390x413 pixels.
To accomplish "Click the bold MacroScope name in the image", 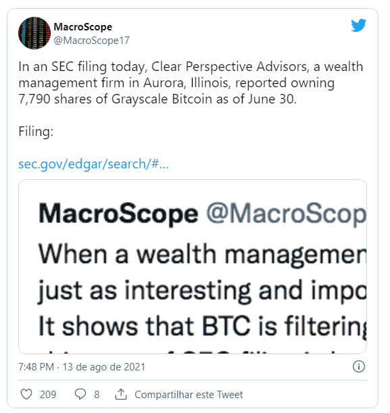I will pyautogui.click(x=118, y=214).
